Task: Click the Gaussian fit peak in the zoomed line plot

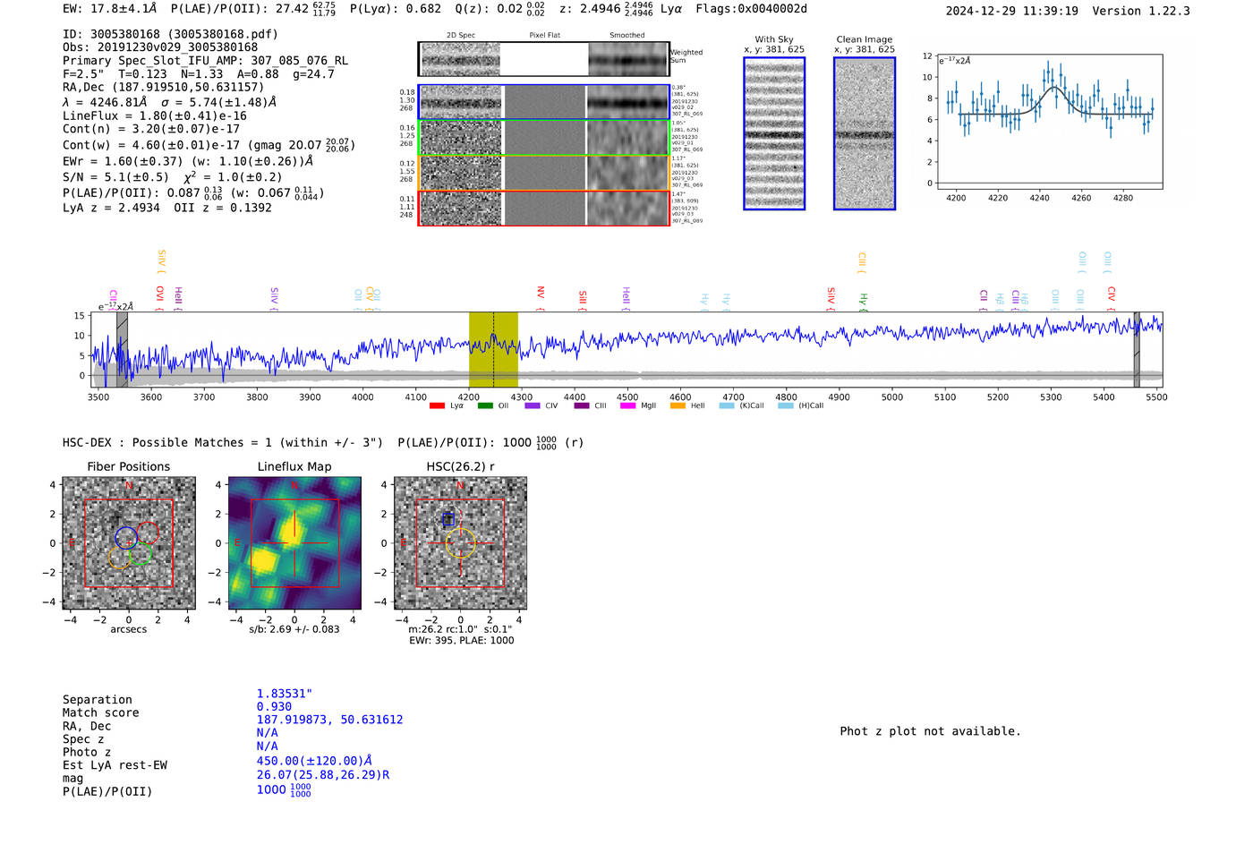Action: tap(1054, 88)
